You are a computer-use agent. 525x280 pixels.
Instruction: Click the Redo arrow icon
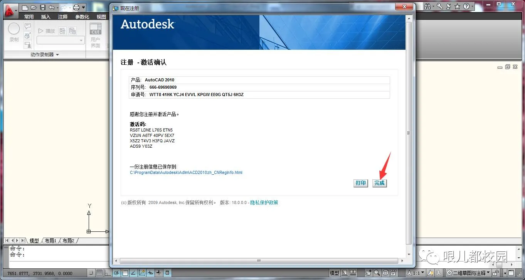point(64,7)
